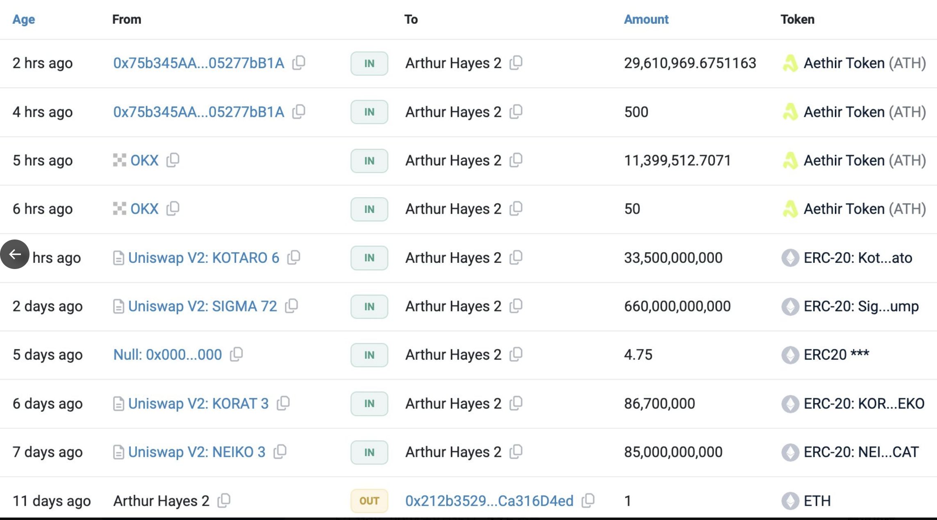Copy Arthur Hayes 2 recipient in SIGMA row

tap(516, 306)
